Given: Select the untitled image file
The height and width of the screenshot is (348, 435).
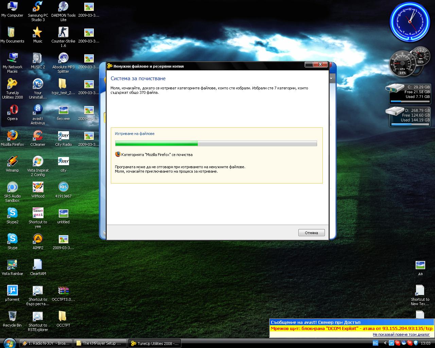Looking at the screenshot, I should point(63,216).
